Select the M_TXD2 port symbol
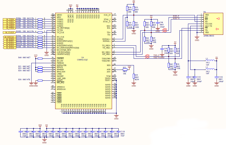 9,24
